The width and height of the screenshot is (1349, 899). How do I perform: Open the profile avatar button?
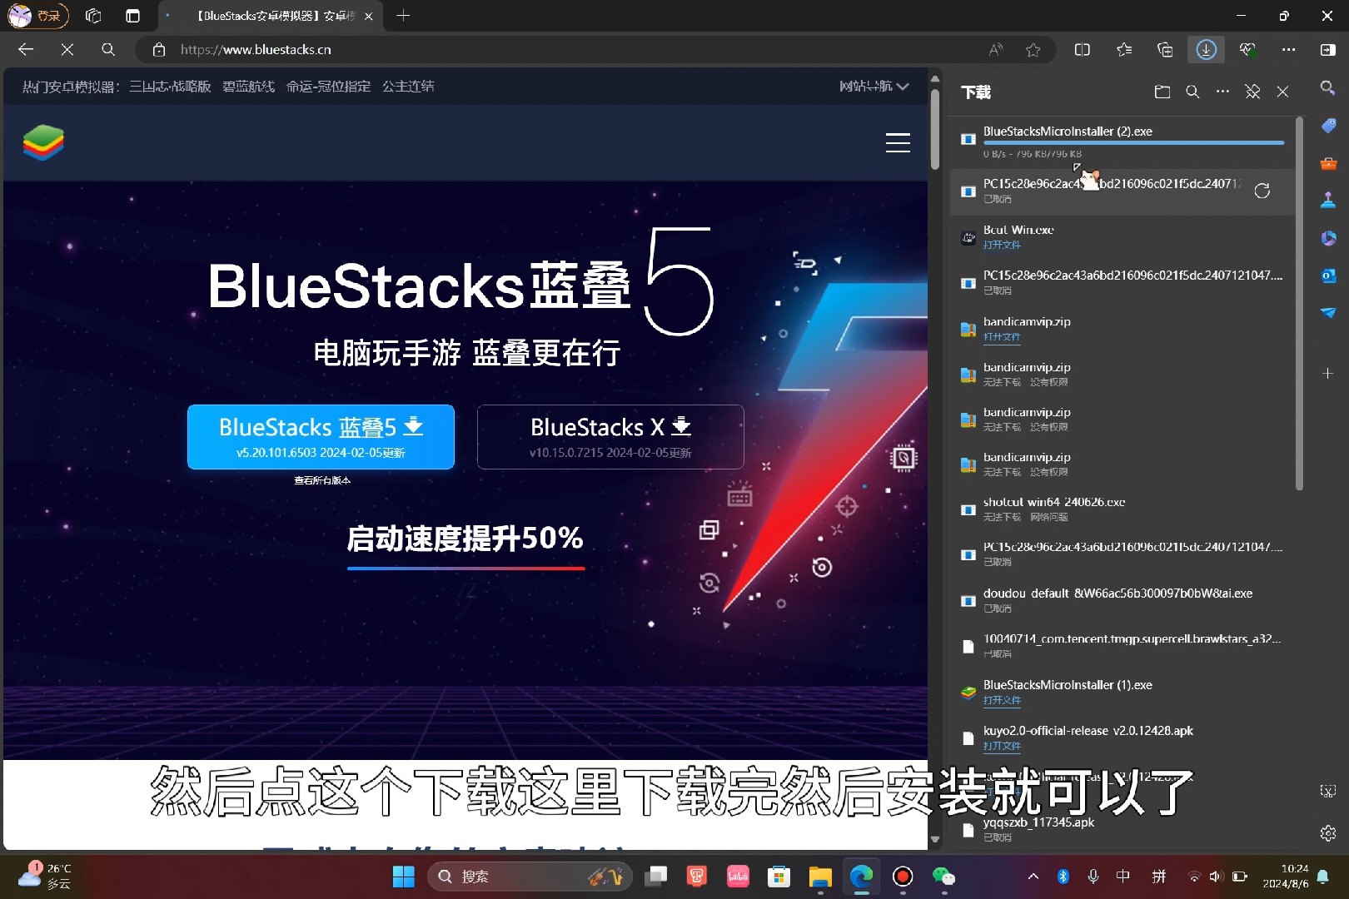point(37,16)
